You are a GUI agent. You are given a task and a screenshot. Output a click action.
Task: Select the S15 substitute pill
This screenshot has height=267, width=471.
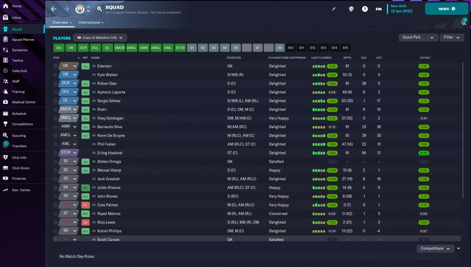(345, 48)
